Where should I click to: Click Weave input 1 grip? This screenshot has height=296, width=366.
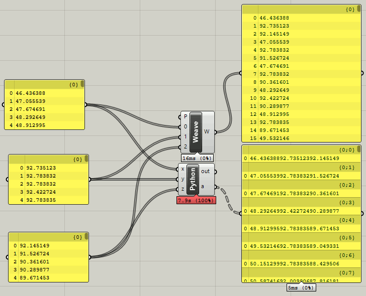pos(179,137)
